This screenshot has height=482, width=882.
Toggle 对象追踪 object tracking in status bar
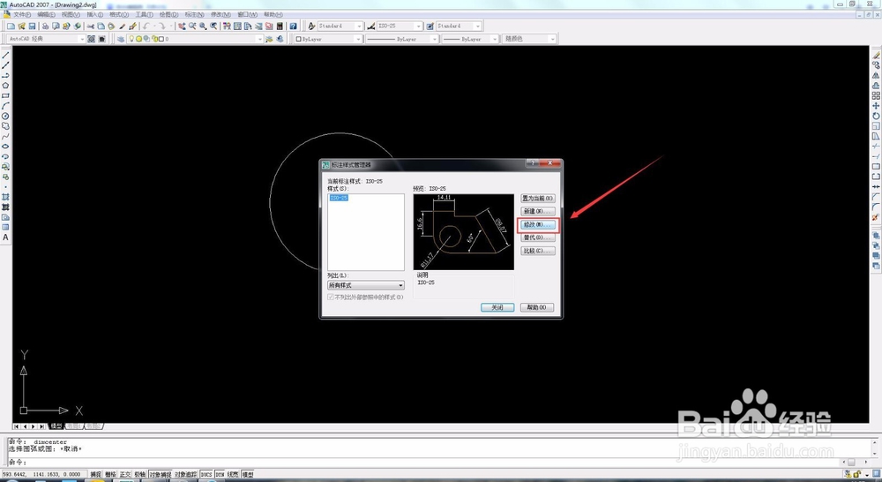click(186, 475)
